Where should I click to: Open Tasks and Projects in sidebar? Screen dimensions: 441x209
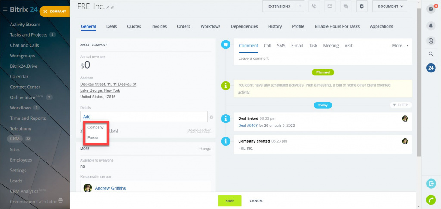[28, 35]
